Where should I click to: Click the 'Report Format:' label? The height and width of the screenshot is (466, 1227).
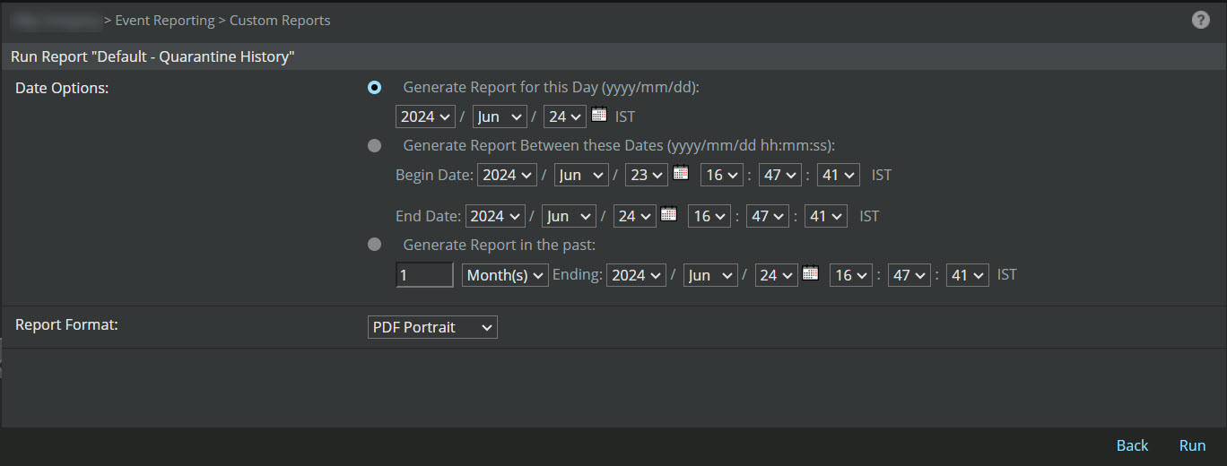click(x=66, y=324)
